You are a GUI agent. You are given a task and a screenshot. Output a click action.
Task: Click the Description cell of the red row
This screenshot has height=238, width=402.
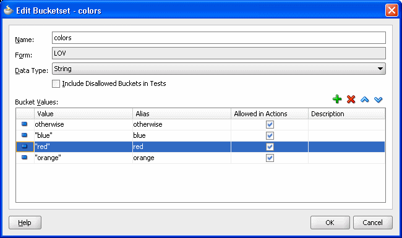point(346,147)
